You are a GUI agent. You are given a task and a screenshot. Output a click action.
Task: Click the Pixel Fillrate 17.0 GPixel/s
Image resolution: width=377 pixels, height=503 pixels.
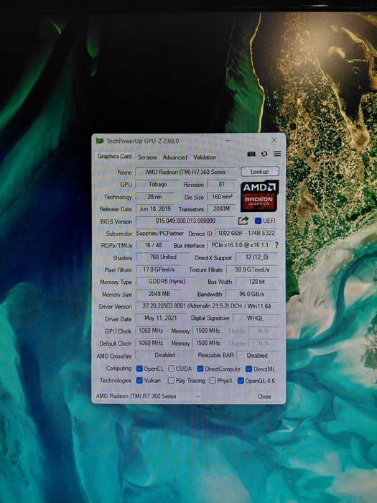pyautogui.click(x=159, y=269)
